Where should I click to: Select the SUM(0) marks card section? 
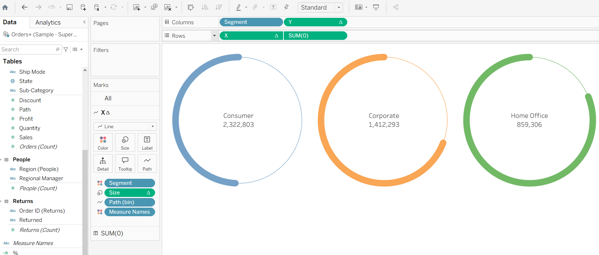[x=125, y=233]
